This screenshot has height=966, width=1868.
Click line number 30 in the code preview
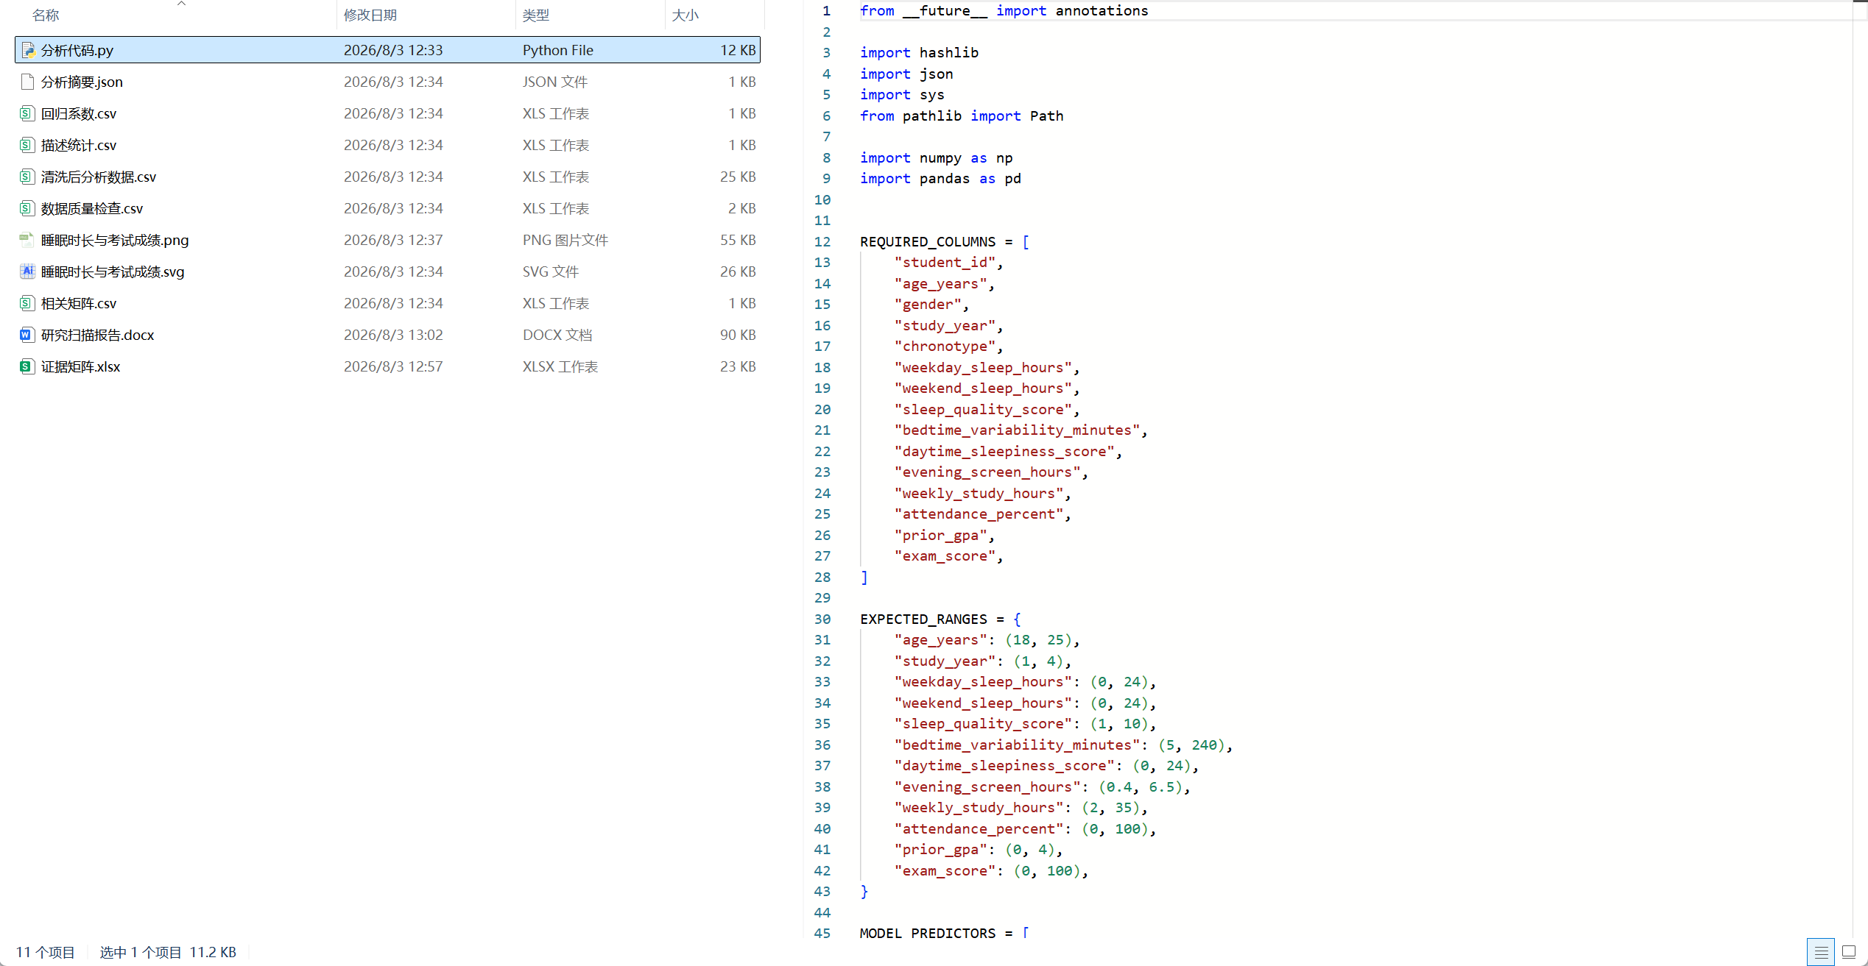pos(822,619)
